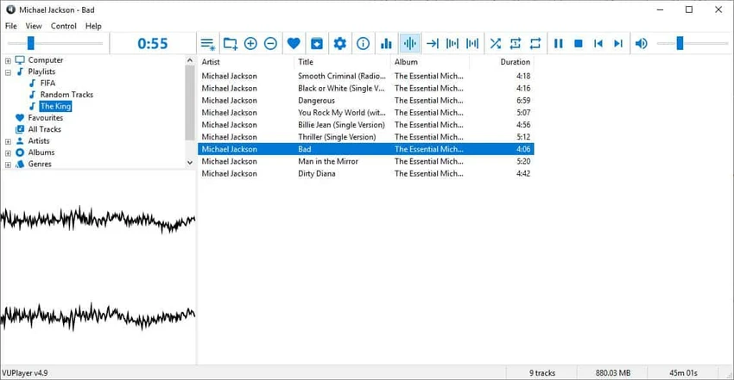The width and height of the screenshot is (734, 380).
Task: Open the Control menu
Action: coord(64,26)
